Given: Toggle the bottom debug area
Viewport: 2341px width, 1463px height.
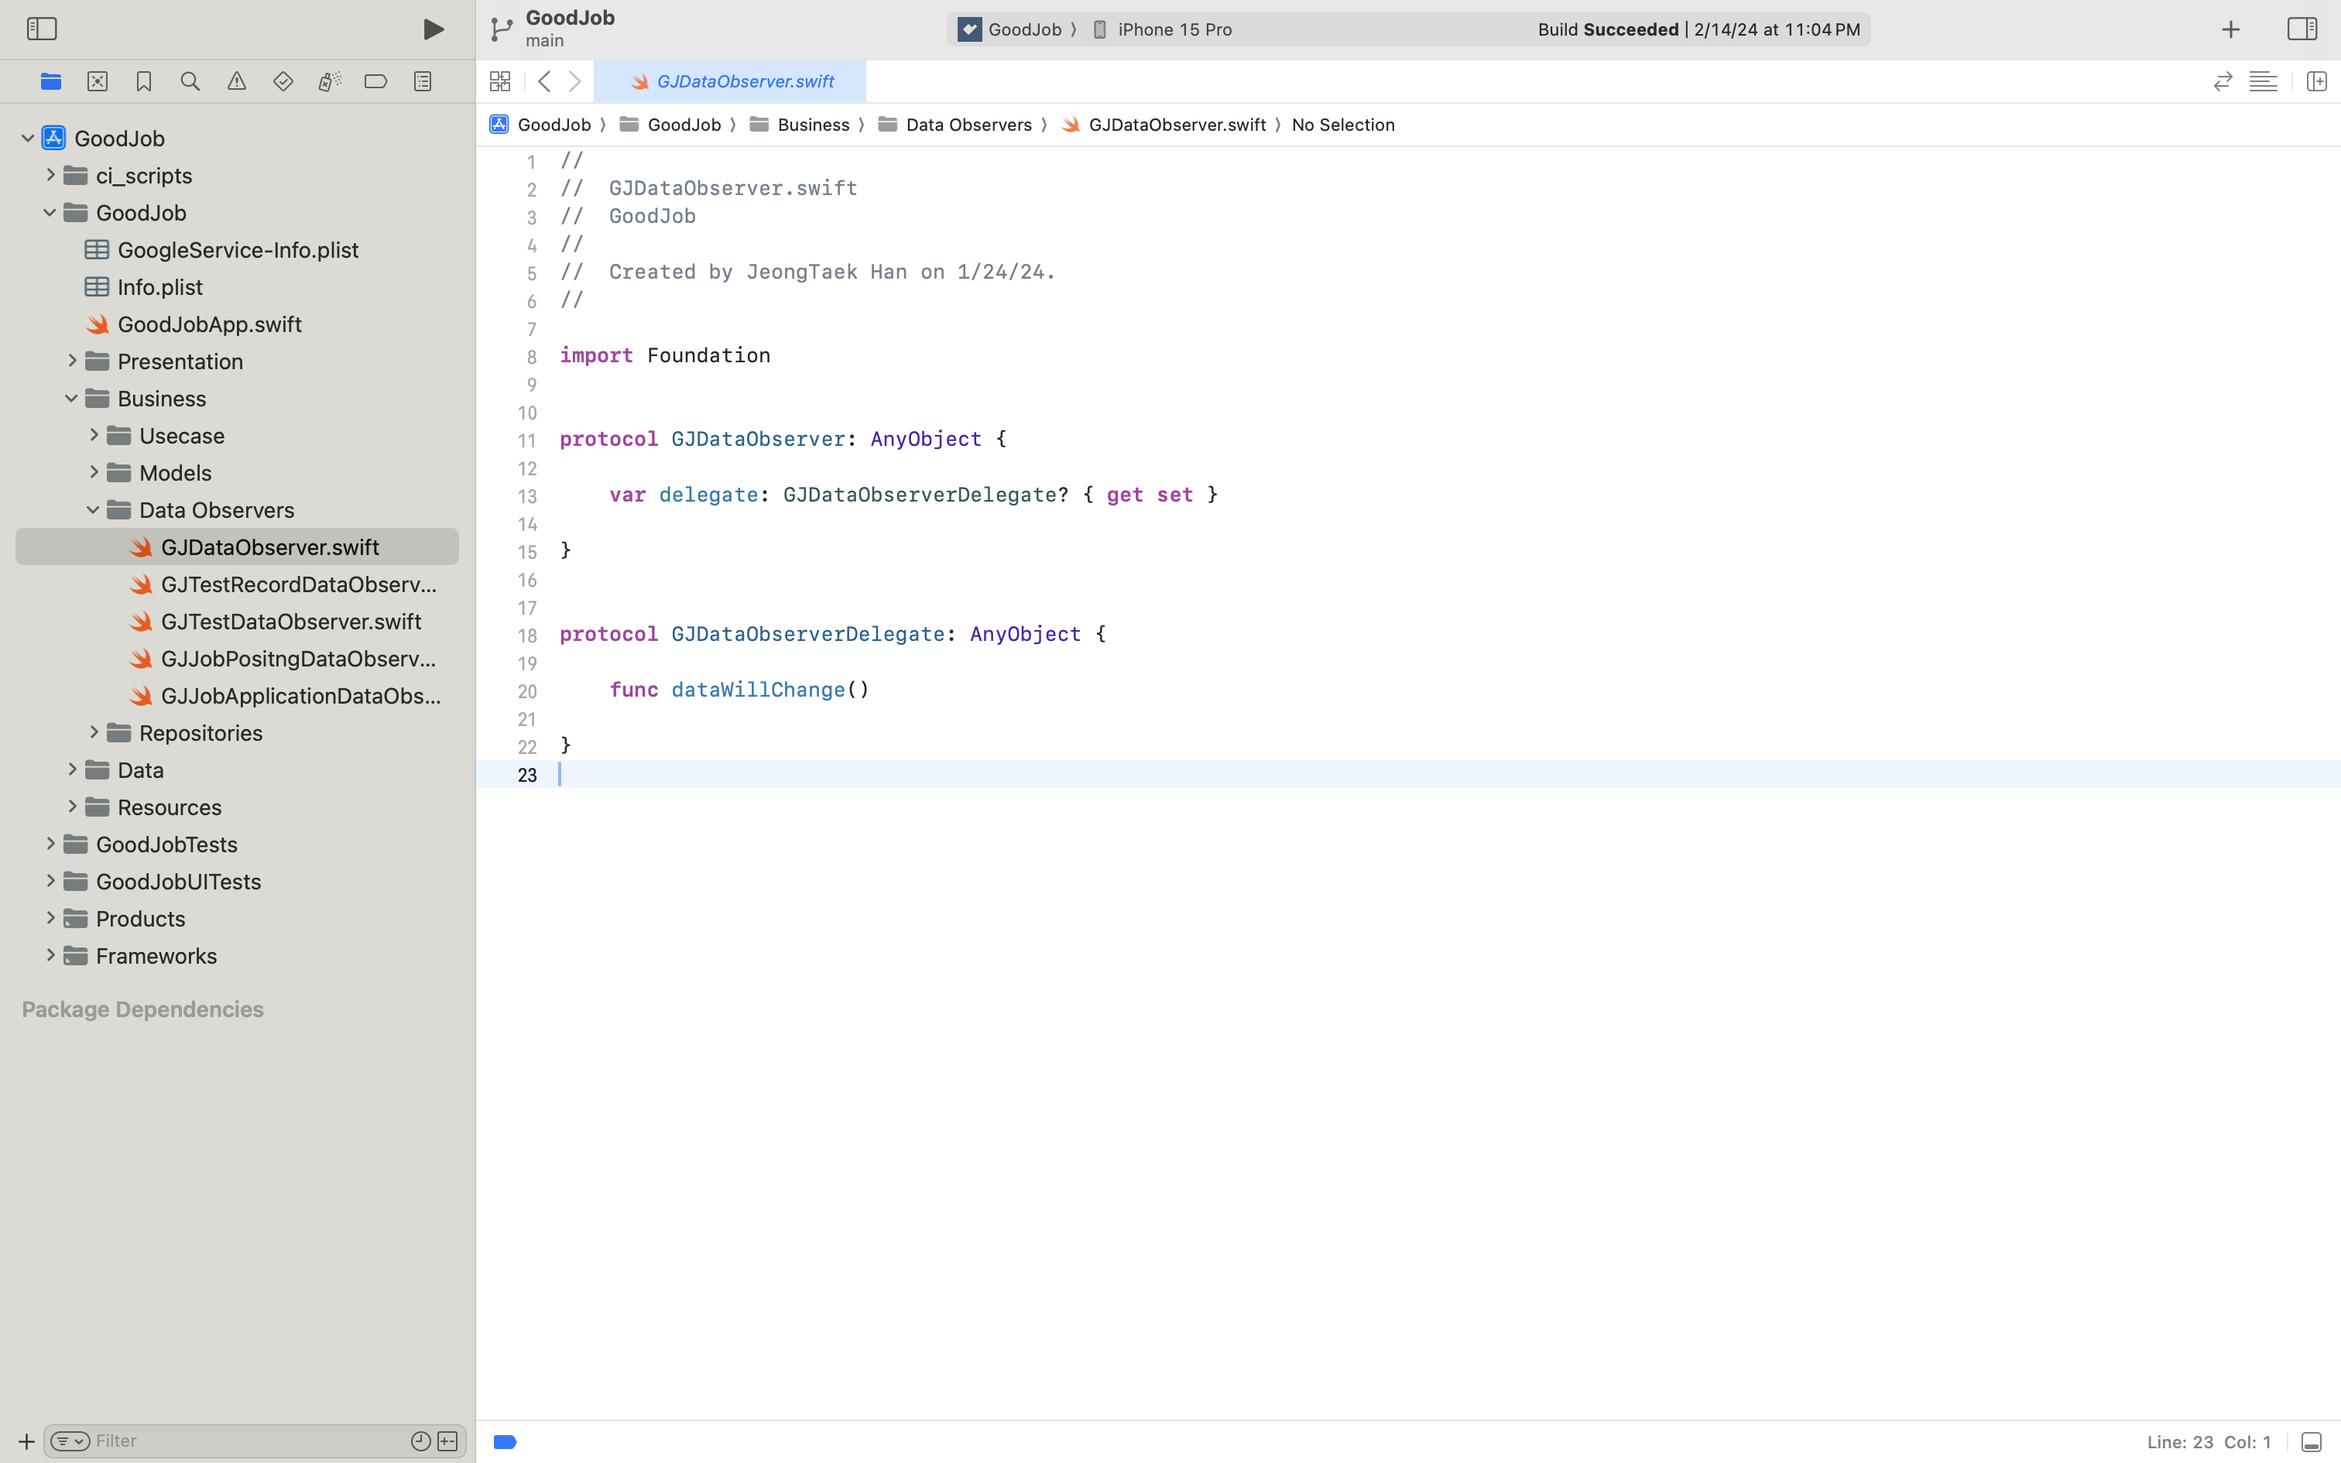Looking at the screenshot, I should click(x=2311, y=1441).
